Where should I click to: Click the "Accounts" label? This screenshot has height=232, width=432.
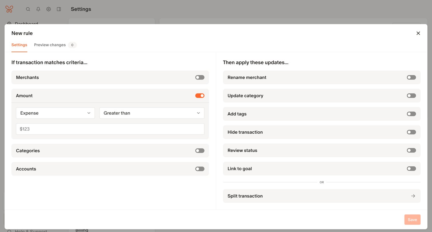coord(26,169)
